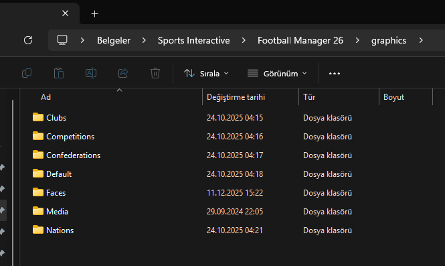Close the current Explorer tab
Viewport: 445px width, 266px height.
tap(66, 13)
